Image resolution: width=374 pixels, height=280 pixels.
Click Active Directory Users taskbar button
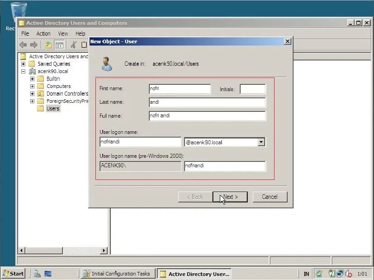click(x=194, y=274)
